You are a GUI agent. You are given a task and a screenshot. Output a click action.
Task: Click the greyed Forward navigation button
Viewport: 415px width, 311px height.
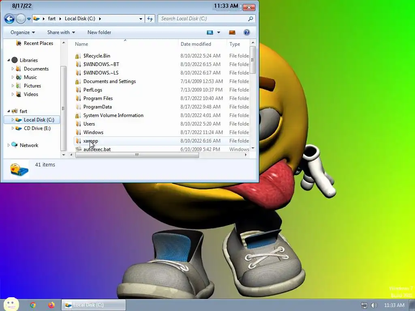21,19
